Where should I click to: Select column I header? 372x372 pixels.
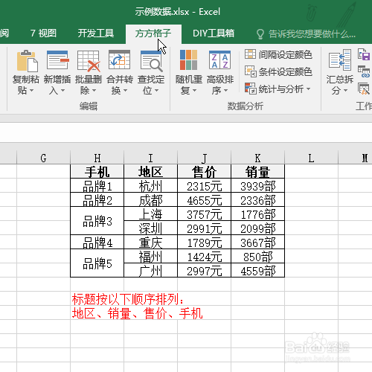click(x=150, y=158)
